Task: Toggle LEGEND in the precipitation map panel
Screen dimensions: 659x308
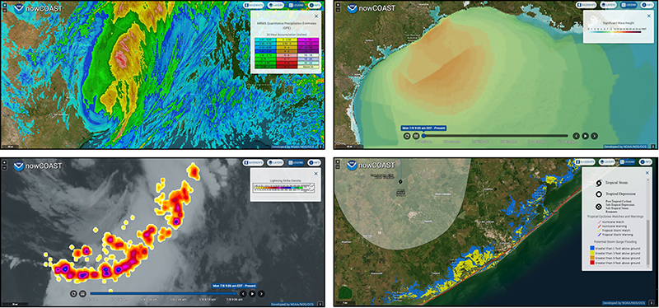Action: point(297,5)
